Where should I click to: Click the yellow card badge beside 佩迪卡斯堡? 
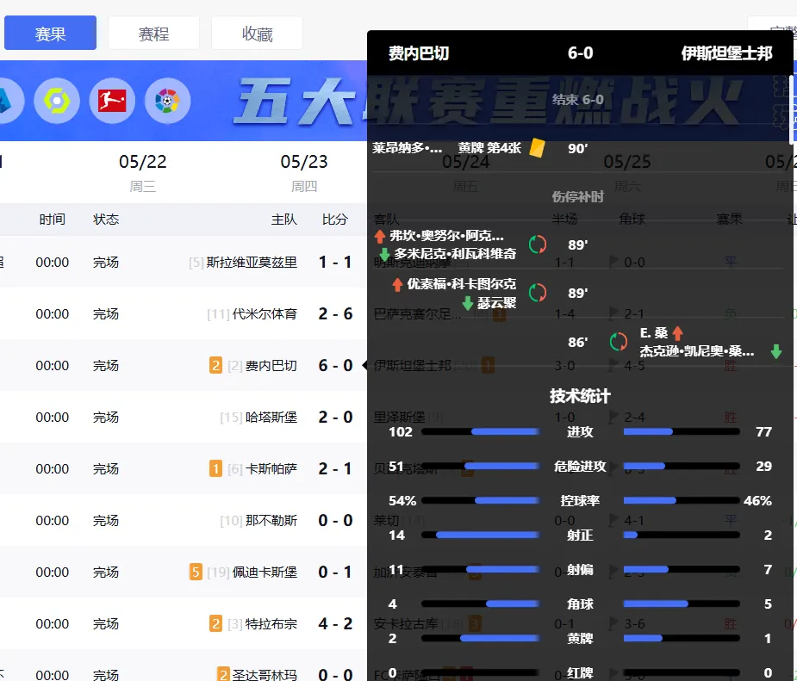click(196, 573)
